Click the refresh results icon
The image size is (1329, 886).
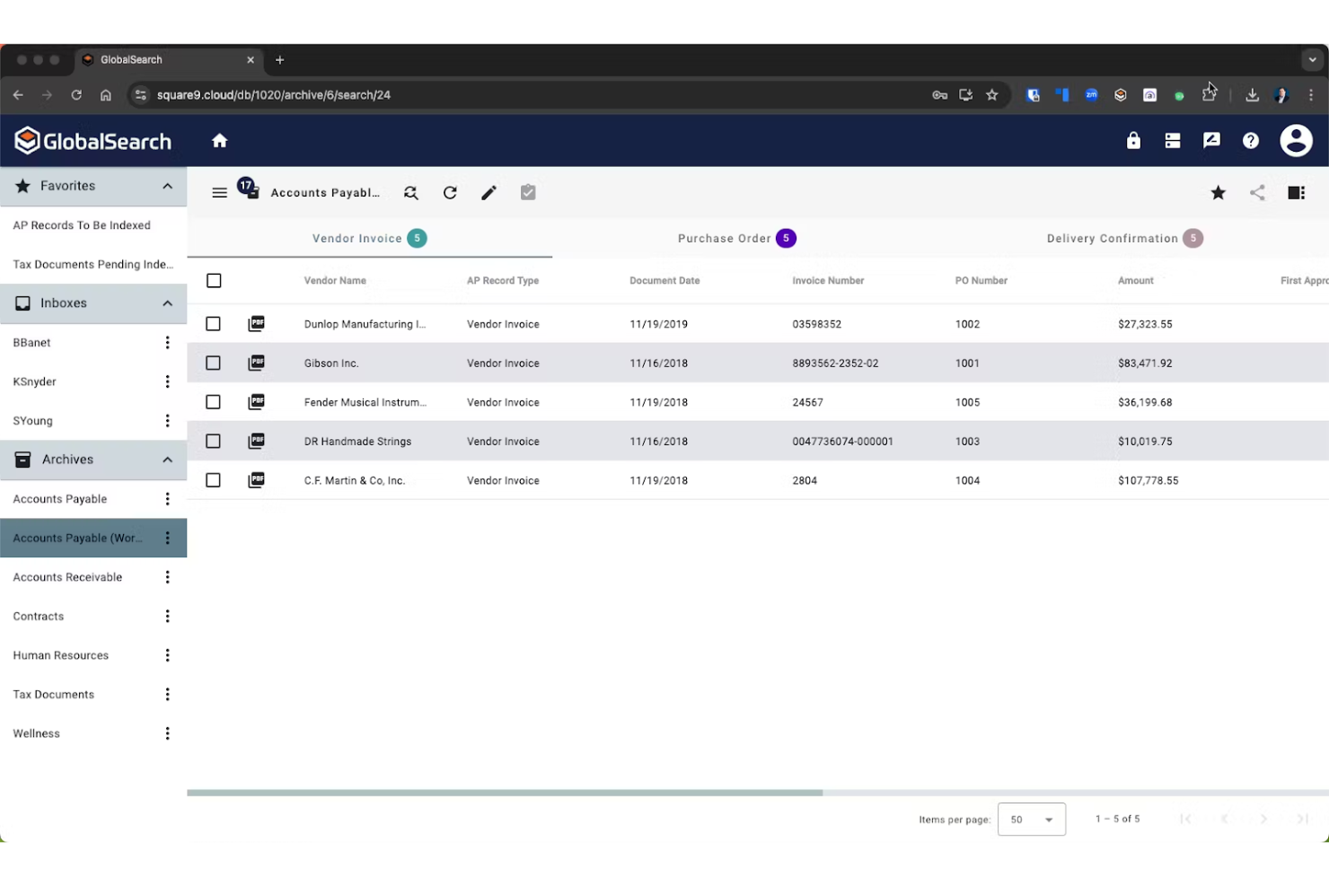450,192
